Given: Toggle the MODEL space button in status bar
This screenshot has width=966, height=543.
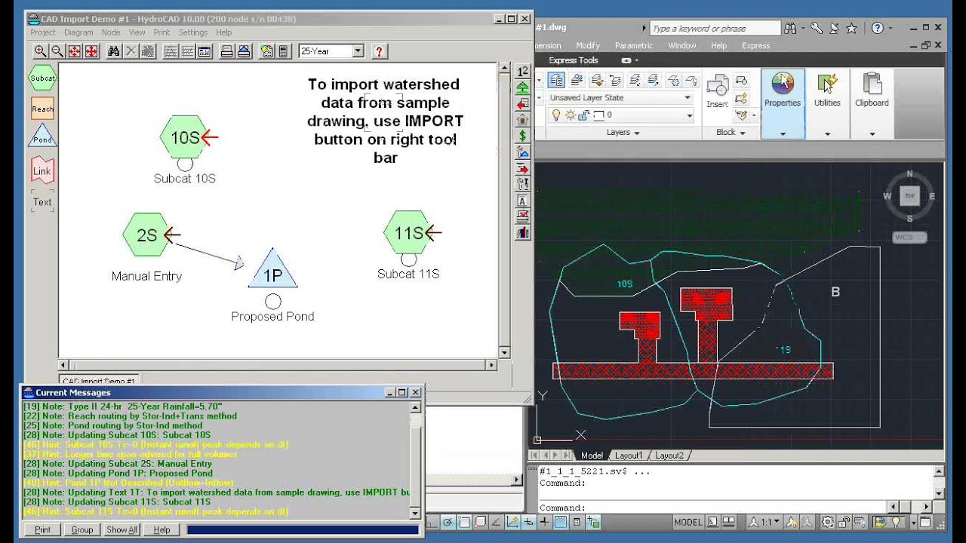Looking at the screenshot, I should [688, 522].
